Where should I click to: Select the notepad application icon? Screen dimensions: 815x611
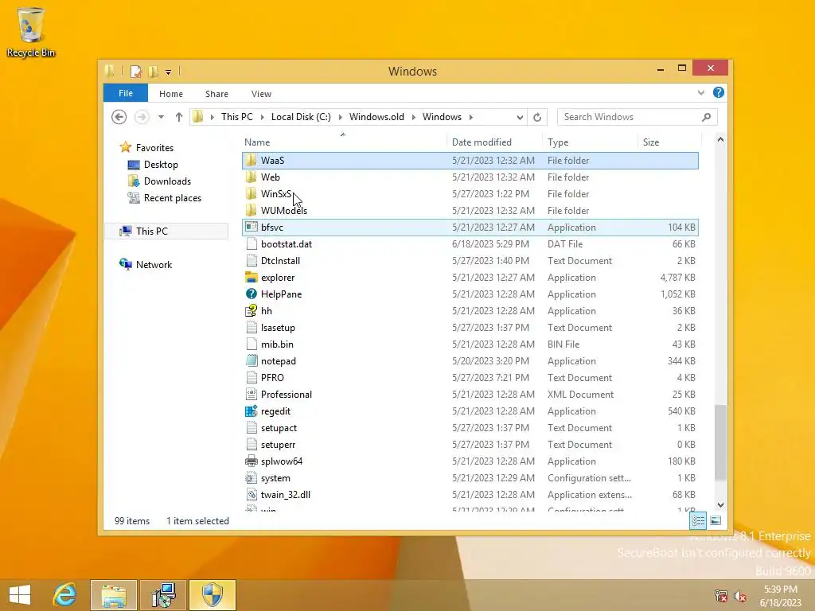(251, 361)
